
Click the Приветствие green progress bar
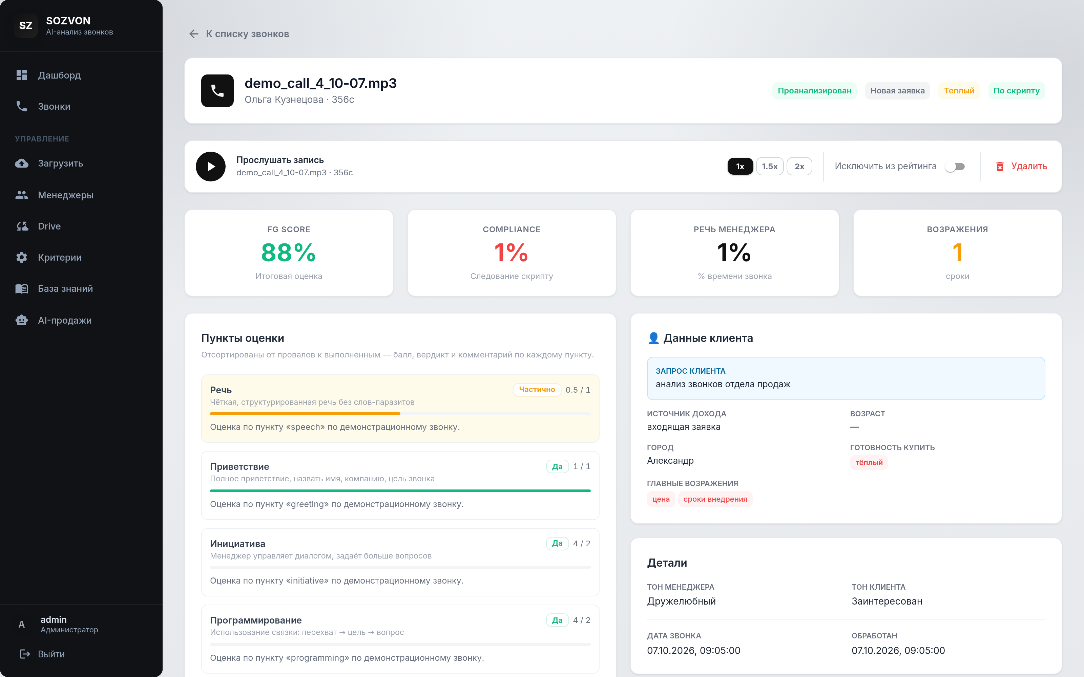point(400,491)
